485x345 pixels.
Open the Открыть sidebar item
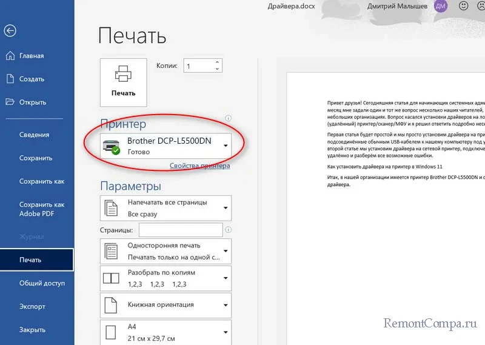click(x=33, y=102)
